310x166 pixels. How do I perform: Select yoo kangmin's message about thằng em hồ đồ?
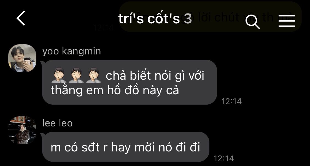point(130,82)
